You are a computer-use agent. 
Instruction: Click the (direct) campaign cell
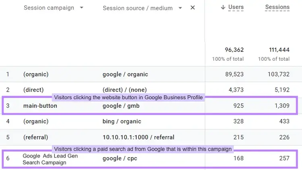[33, 90]
